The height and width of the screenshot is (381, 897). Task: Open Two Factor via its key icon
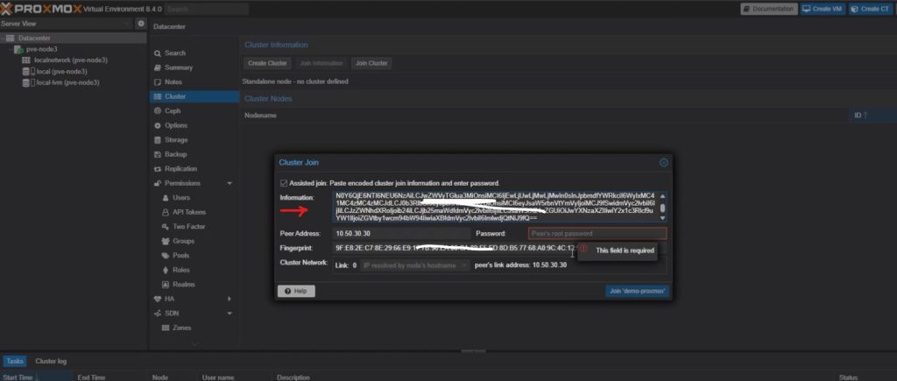point(166,227)
